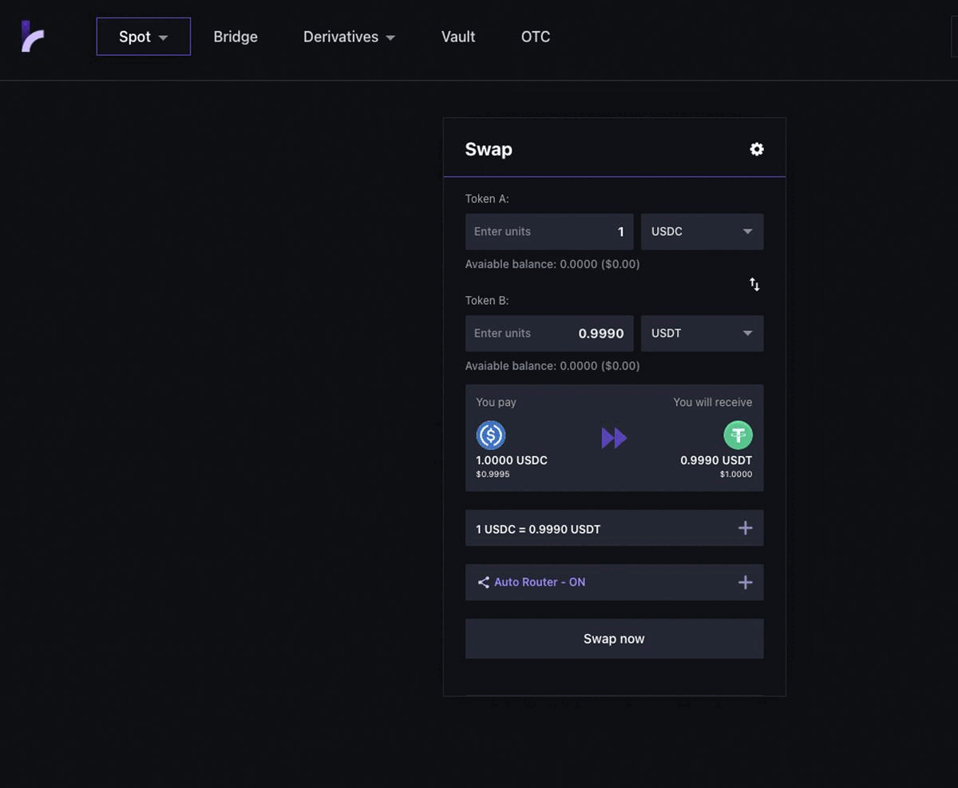This screenshot has width=958, height=788.
Task: Click the $0.9995 value under USDC
Action: pos(493,475)
